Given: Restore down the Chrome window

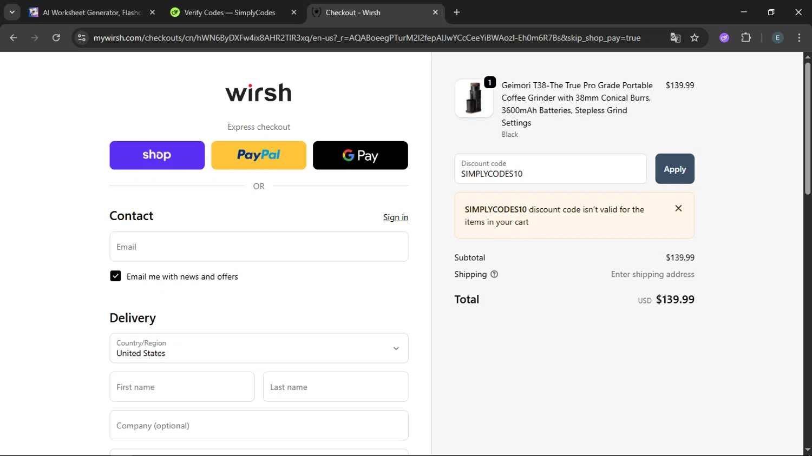Looking at the screenshot, I should tap(771, 12).
